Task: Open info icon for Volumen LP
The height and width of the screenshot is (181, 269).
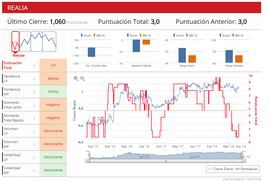Action: [34, 131]
